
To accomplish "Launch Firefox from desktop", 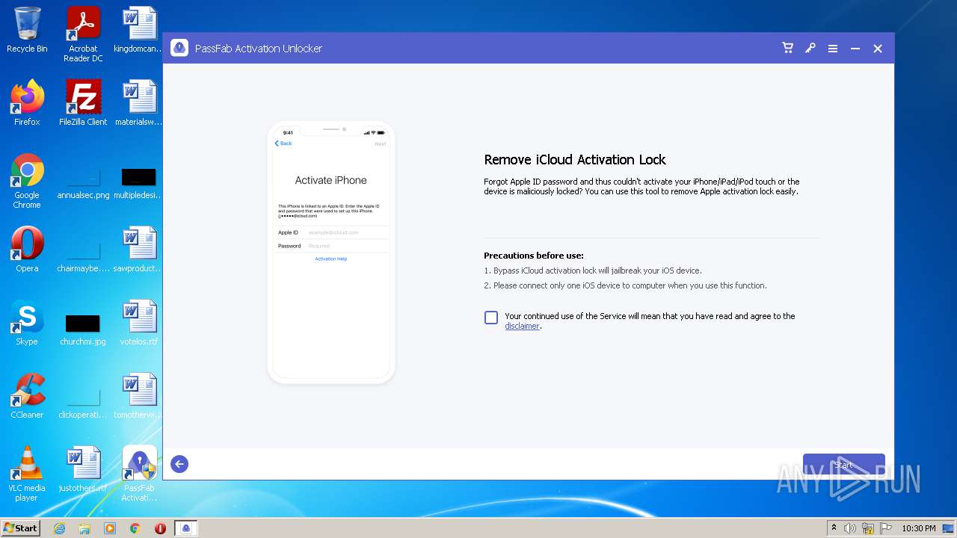I will click(x=27, y=103).
